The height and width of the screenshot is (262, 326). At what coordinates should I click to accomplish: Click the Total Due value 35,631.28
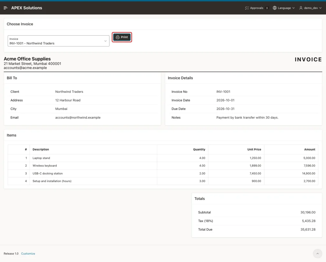point(308,229)
